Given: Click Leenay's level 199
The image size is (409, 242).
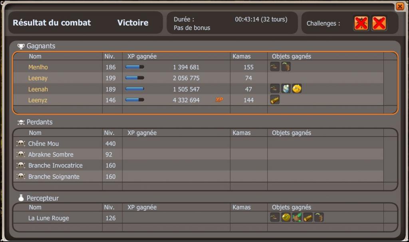Looking at the screenshot, I should coord(110,78).
